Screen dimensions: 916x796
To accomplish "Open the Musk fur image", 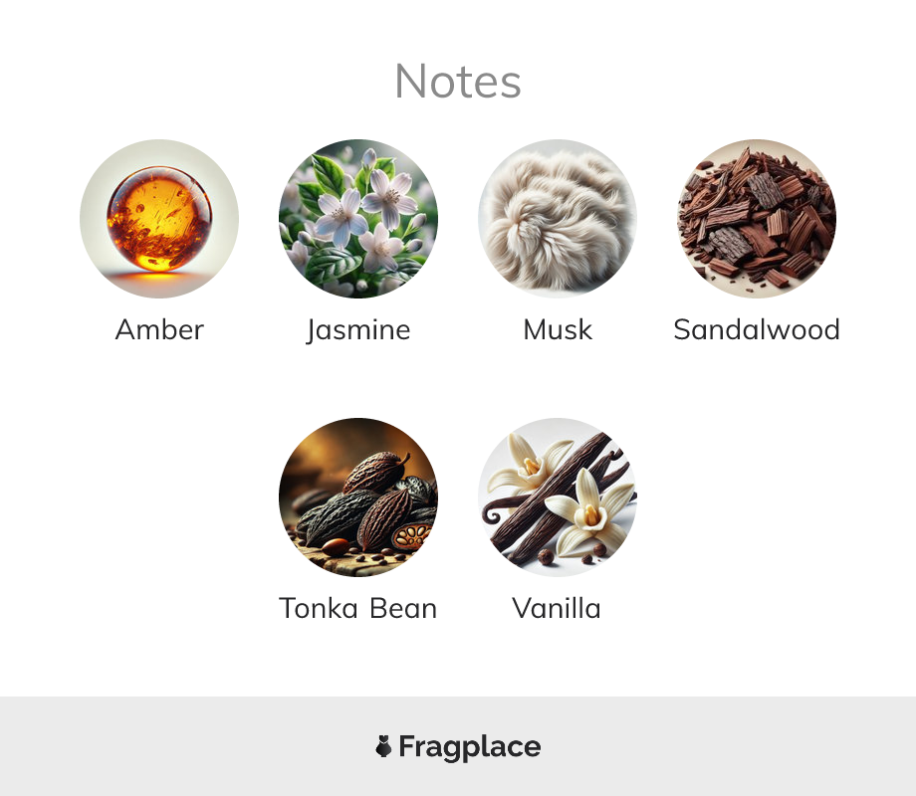I will pos(558,219).
